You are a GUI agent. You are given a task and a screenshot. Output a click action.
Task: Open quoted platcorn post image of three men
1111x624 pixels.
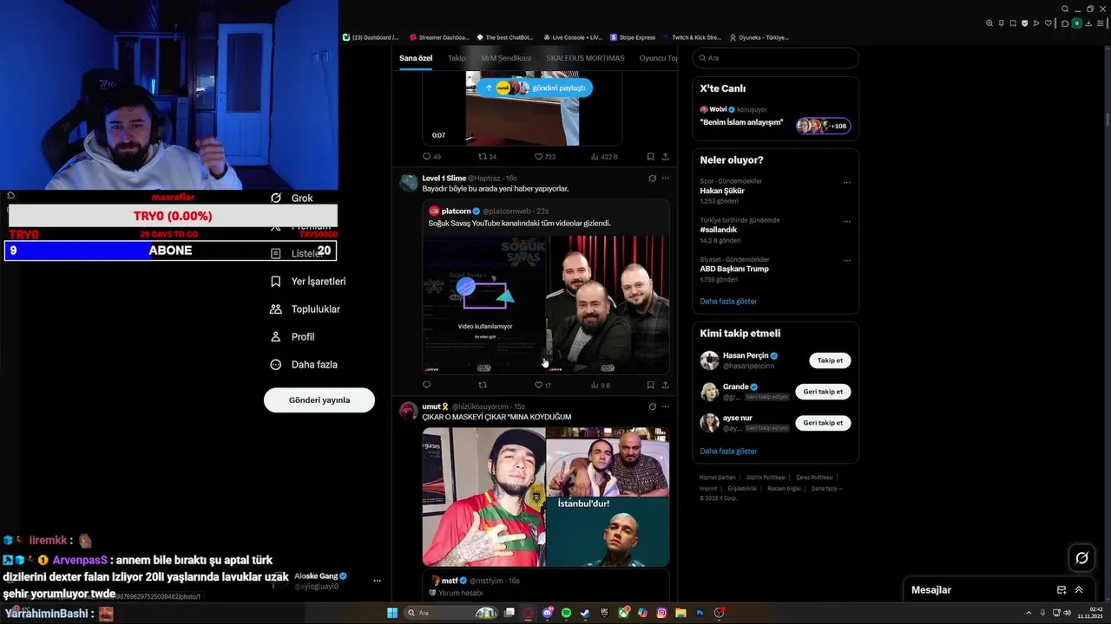coord(608,304)
